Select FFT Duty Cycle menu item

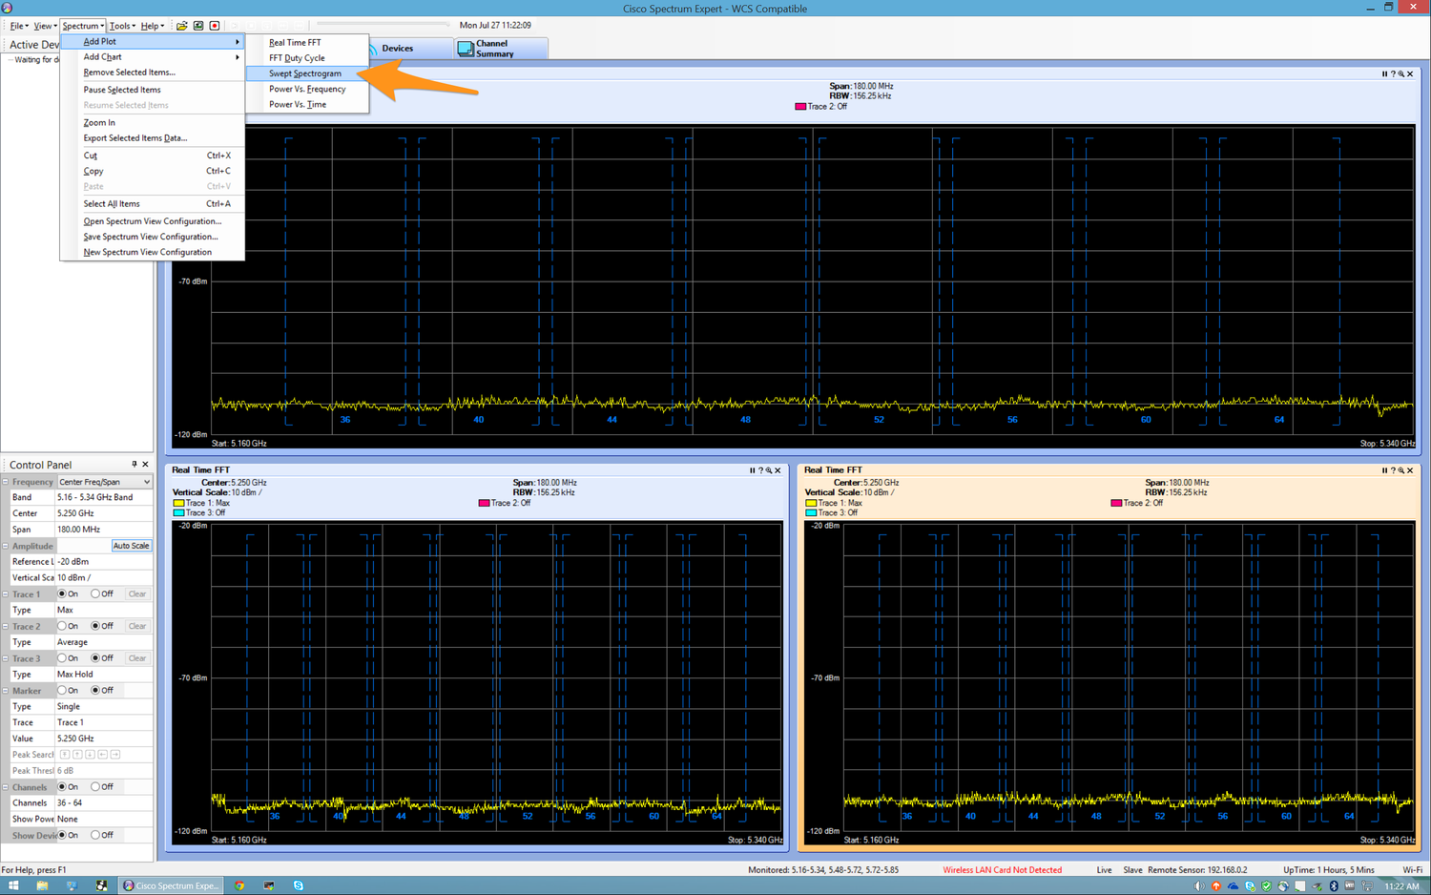[x=306, y=57]
